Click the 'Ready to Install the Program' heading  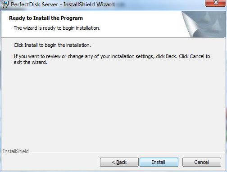pyautogui.click(x=46, y=18)
